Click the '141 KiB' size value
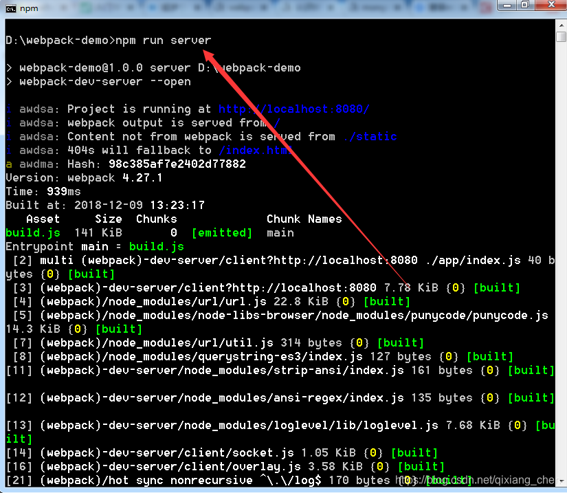This screenshot has height=493, width=567. point(98,232)
